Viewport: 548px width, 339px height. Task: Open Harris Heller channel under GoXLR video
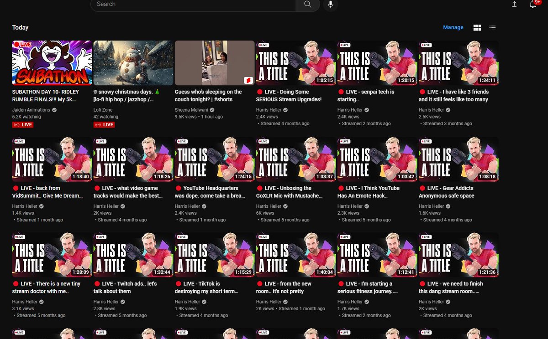coord(269,206)
